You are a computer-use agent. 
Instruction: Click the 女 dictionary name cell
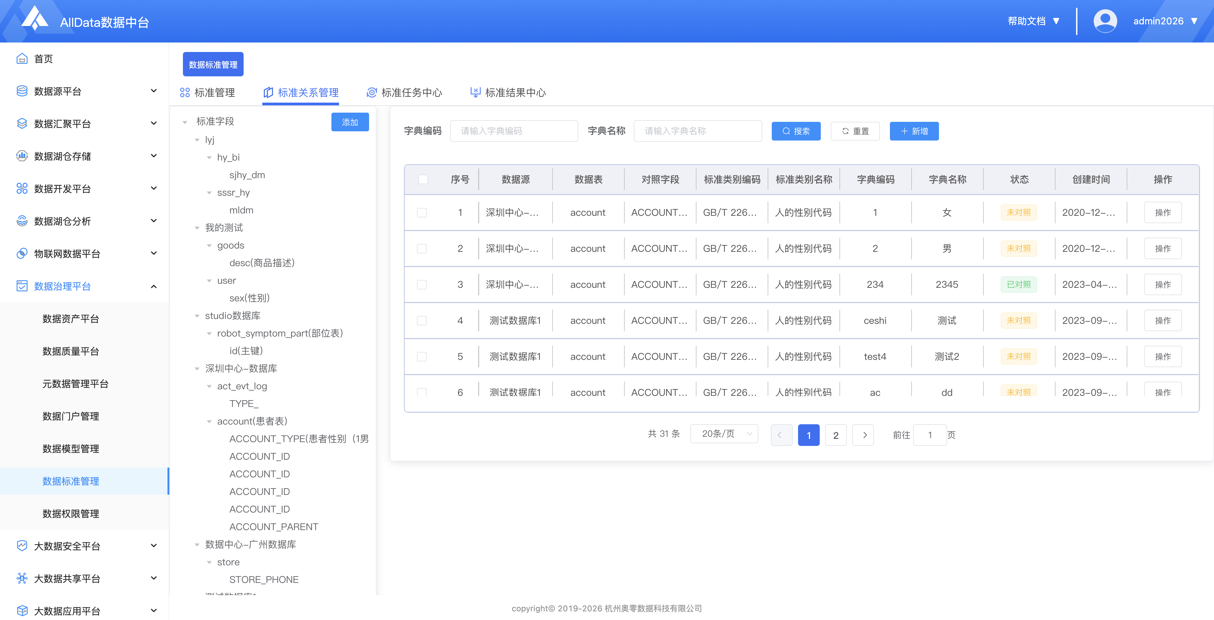tap(947, 212)
